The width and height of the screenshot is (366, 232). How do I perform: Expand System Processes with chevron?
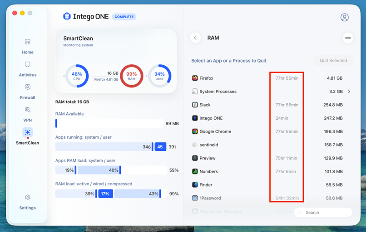(x=349, y=92)
